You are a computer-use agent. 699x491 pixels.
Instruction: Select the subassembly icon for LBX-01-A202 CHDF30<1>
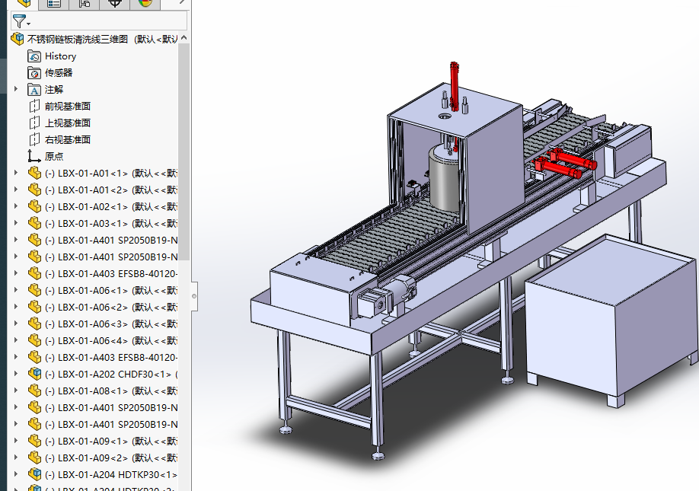(x=34, y=375)
